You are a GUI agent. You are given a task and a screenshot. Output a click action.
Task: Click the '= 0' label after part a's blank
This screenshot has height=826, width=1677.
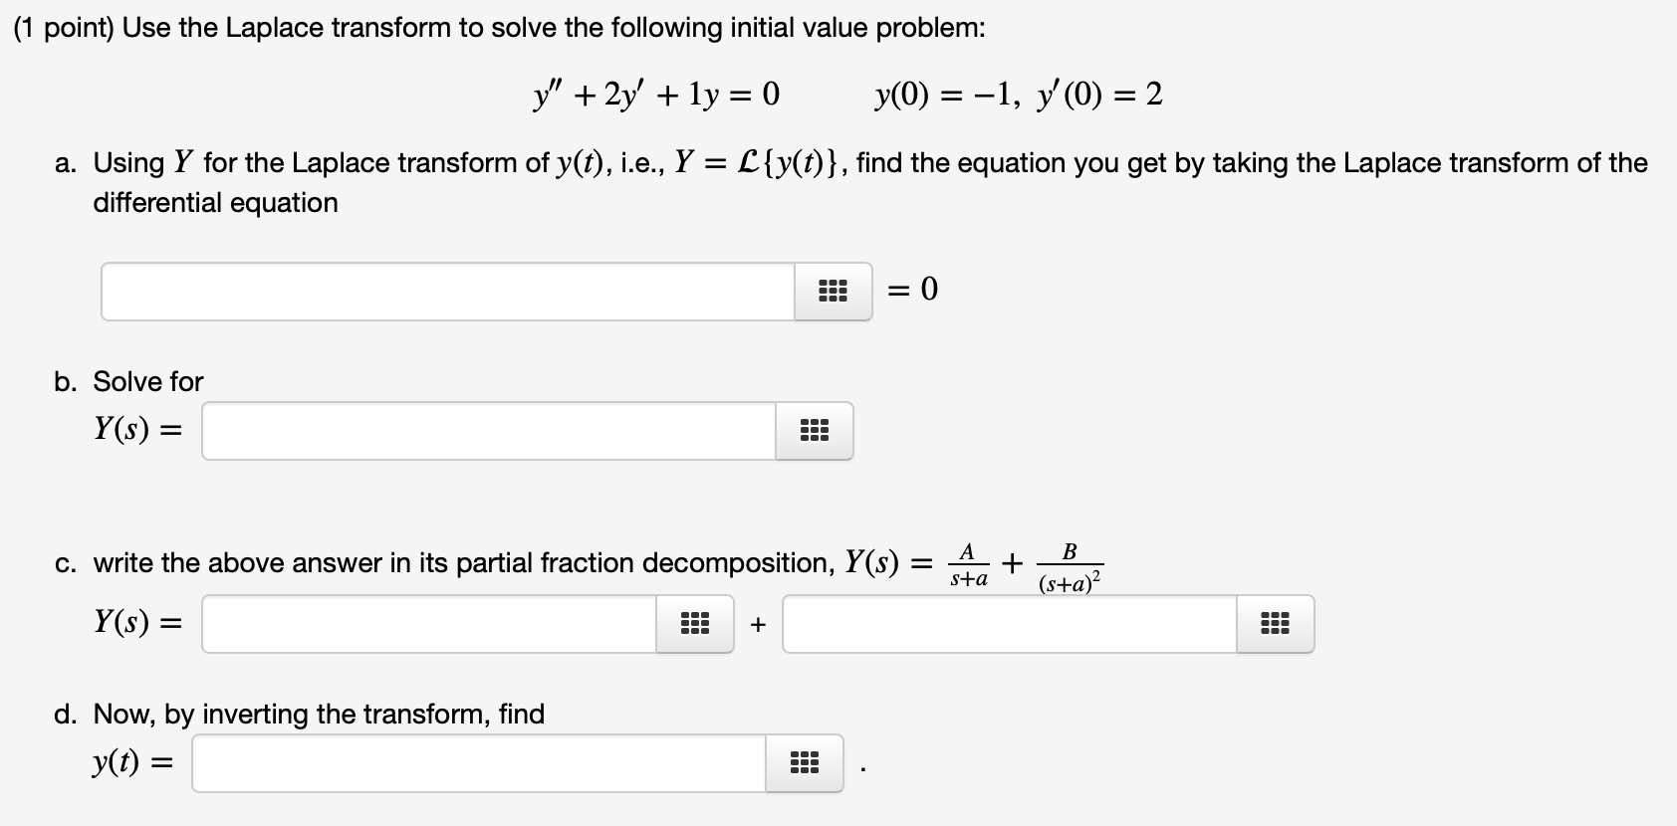(x=909, y=291)
